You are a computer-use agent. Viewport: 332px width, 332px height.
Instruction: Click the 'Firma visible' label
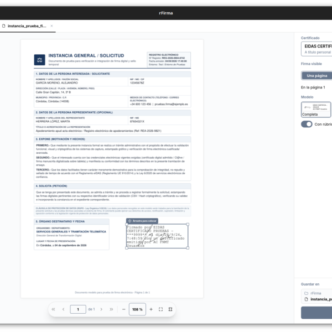pyautogui.click(x=311, y=64)
